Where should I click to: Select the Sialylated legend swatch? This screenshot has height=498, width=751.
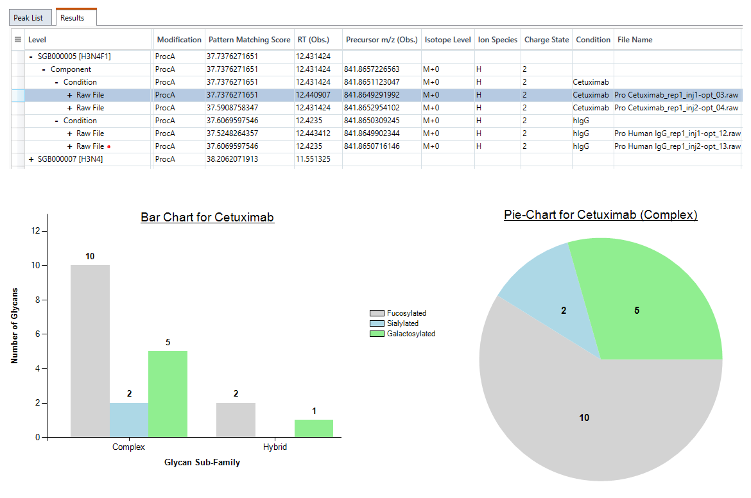point(377,323)
